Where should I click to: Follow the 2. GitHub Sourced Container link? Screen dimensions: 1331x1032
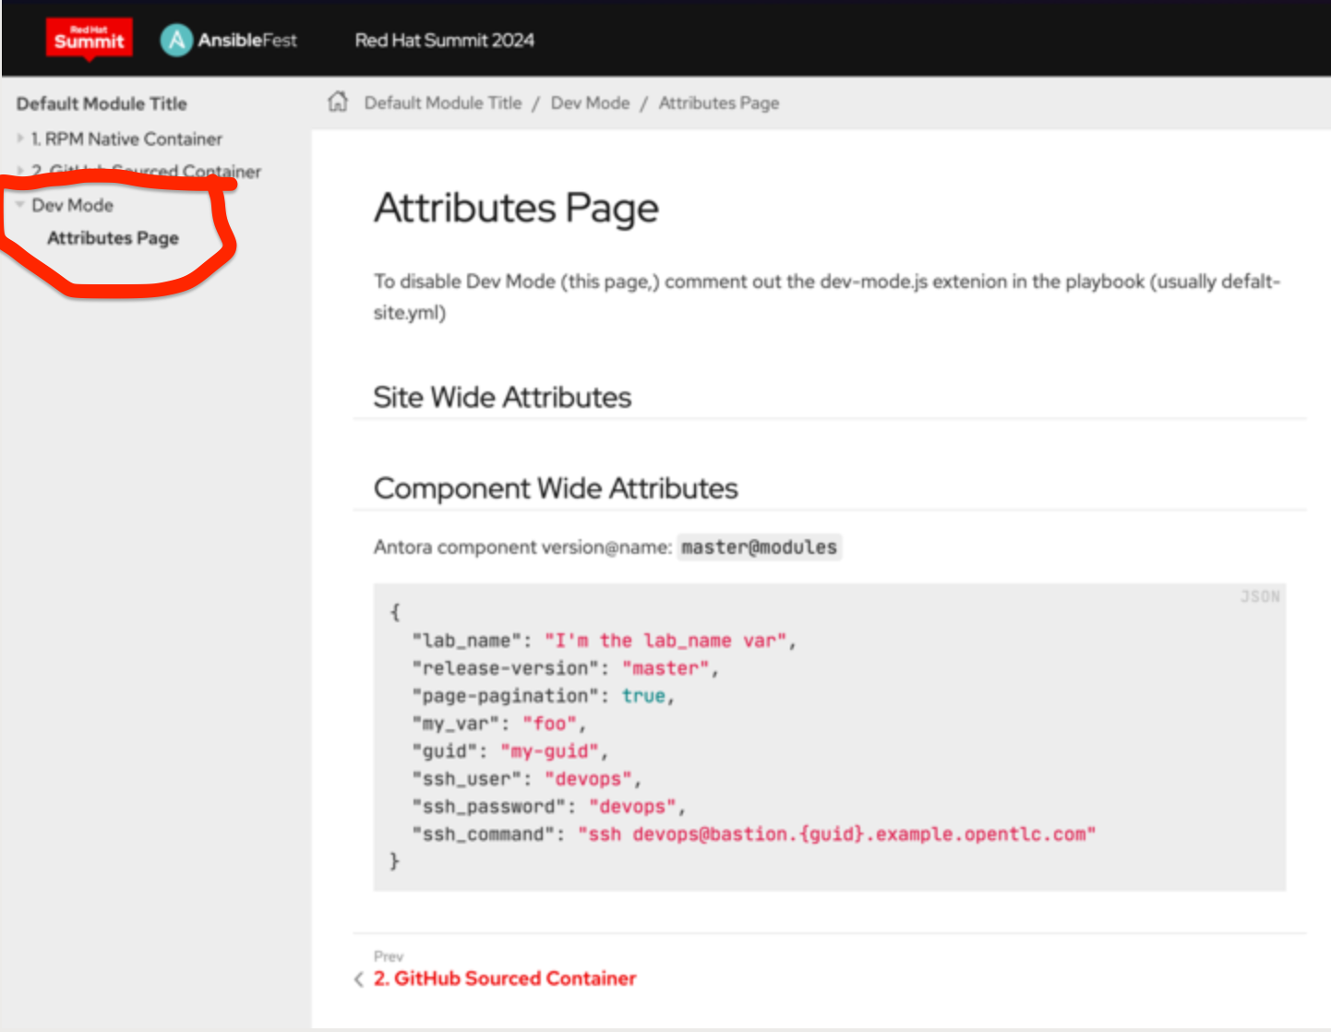505,978
